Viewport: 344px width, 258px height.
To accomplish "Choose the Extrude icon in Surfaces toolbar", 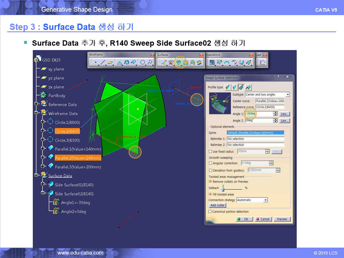I will (164, 63).
